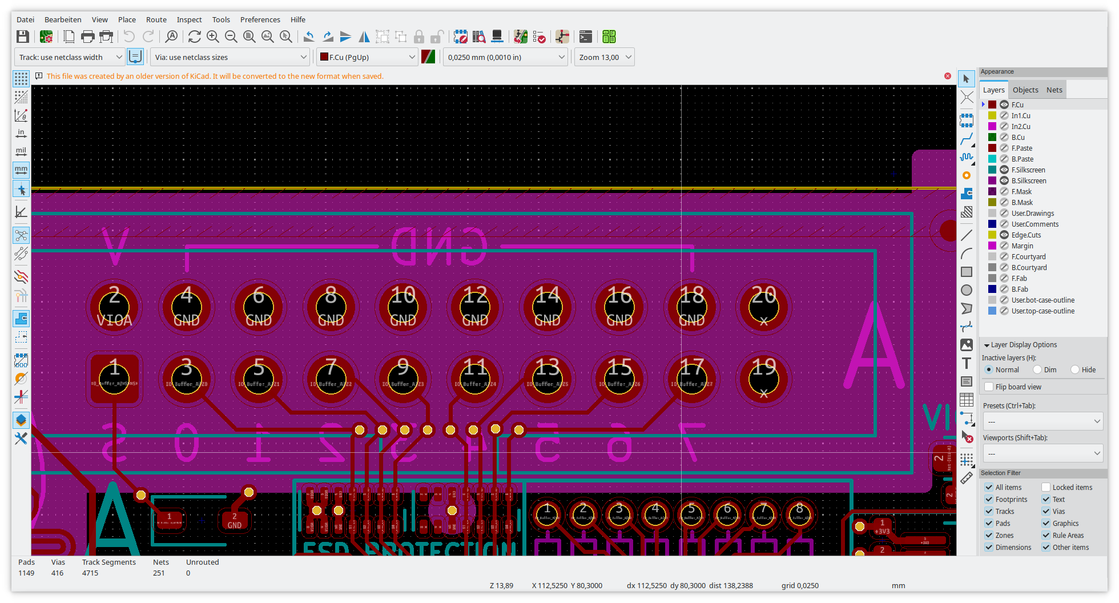The image size is (1119, 603).
Task: Switch to the Nets tab
Action: [1054, 90]
